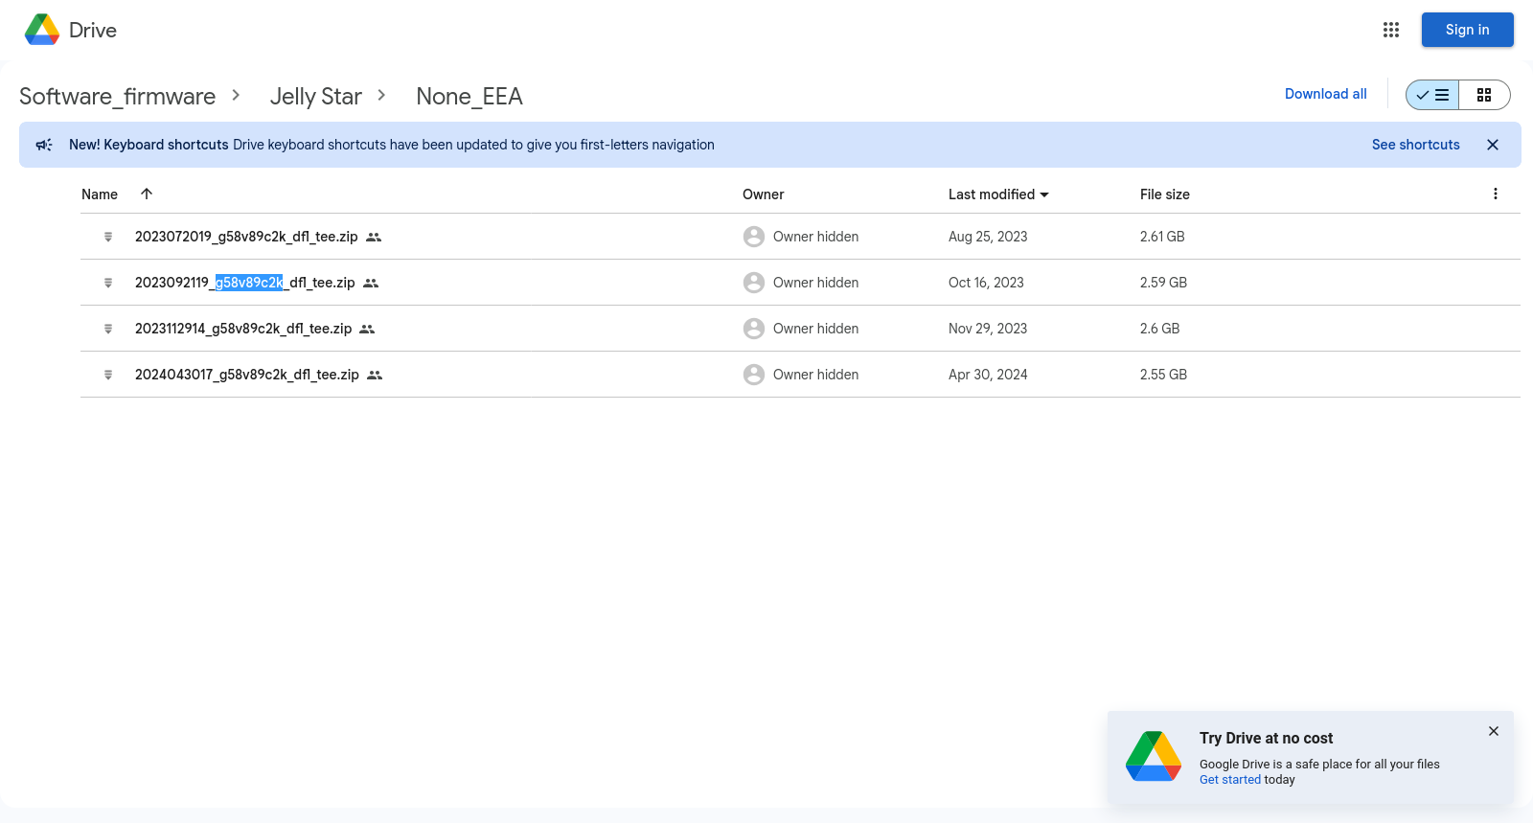Click the shared icon beside 2024043017 file

click(375, 376)
